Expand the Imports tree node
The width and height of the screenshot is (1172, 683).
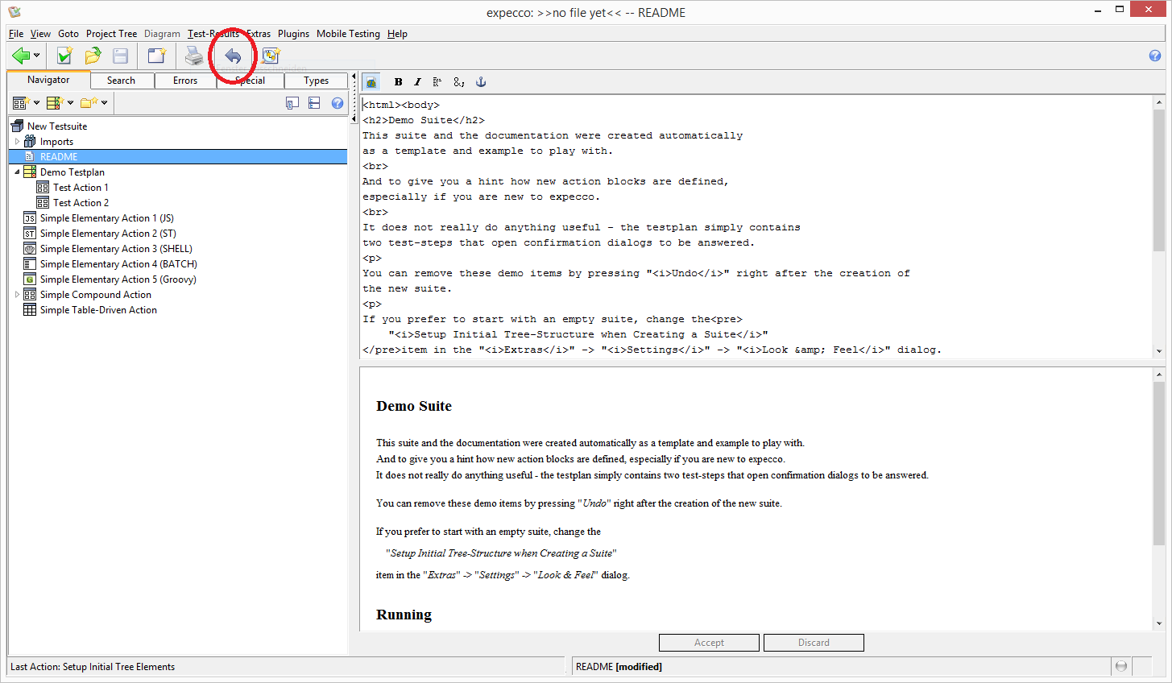[17, 142]
